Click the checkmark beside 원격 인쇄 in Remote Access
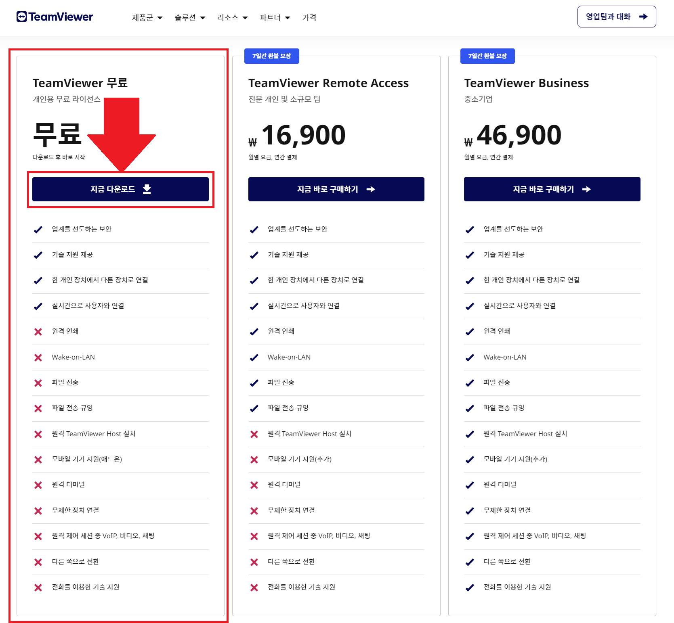Viewport: 674px width, 623px height. [x=254, y=332]
